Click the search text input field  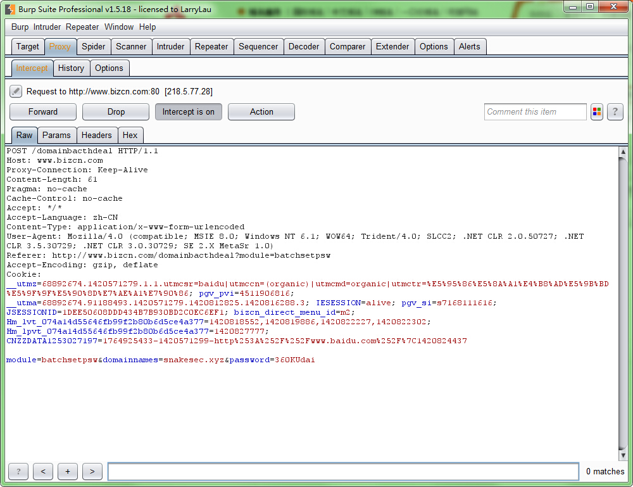343,471
